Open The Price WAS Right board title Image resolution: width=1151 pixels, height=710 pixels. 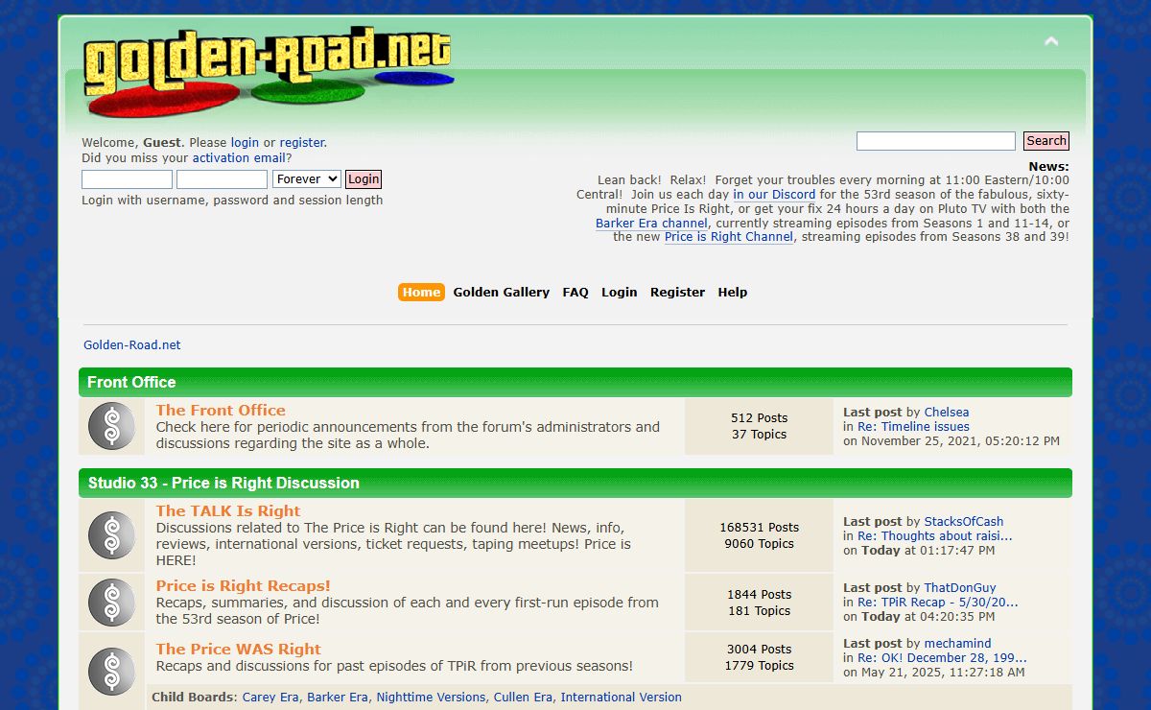[x=239, y=650]
